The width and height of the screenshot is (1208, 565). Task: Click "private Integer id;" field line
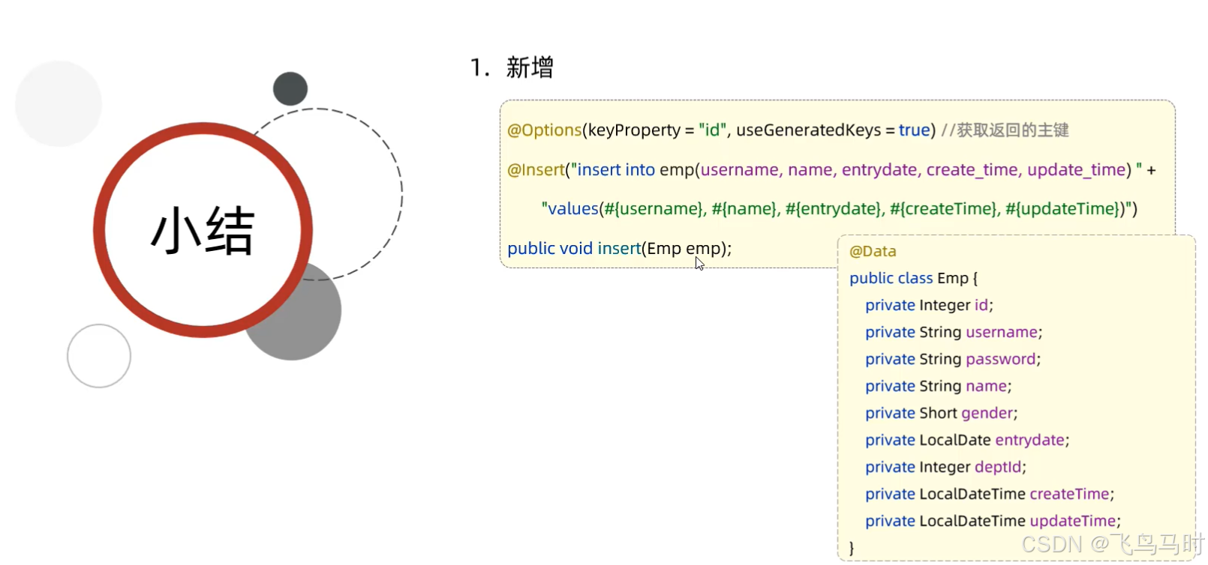(x=929, y=305)
